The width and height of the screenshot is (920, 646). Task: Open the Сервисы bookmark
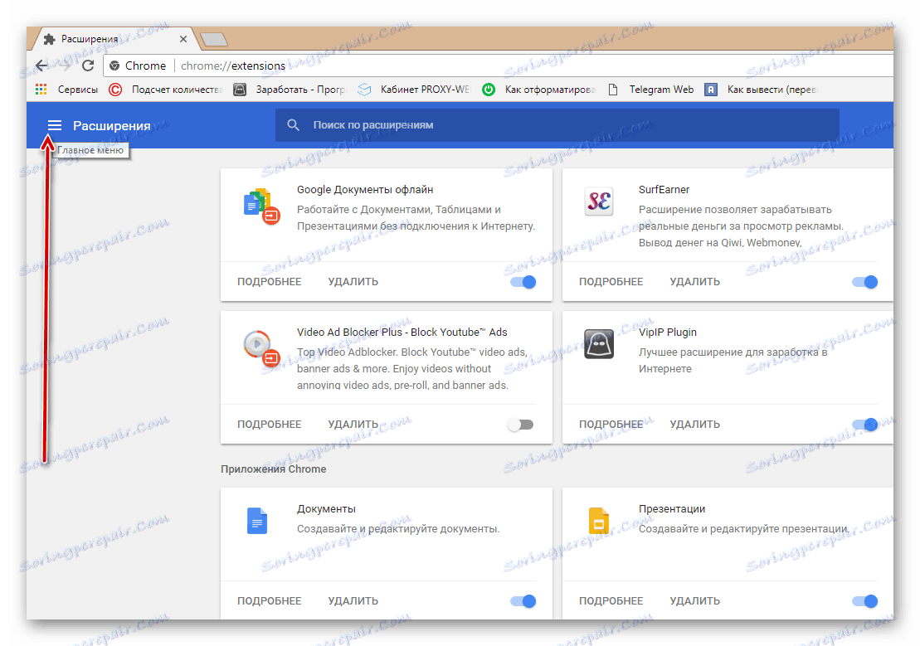pos(66,90)
